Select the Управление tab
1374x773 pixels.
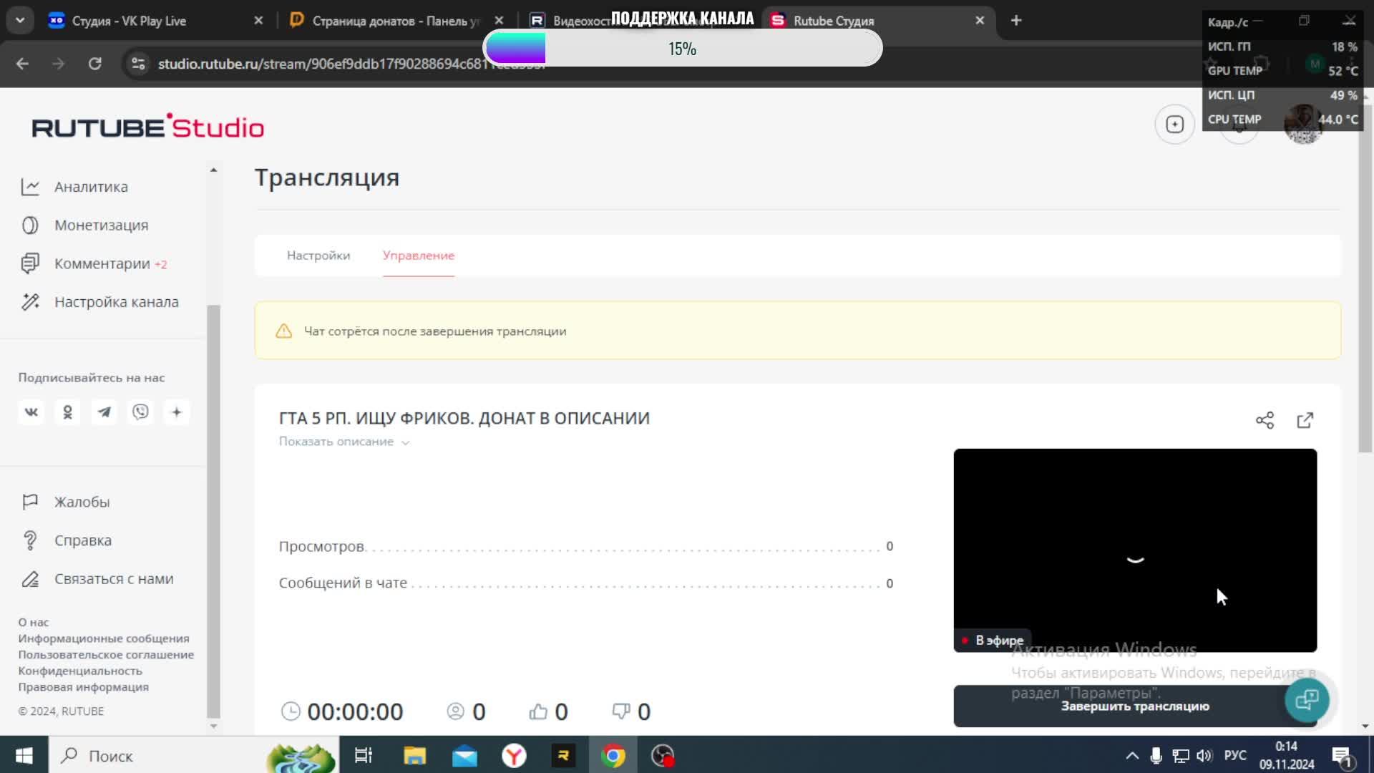click(419, 256)
